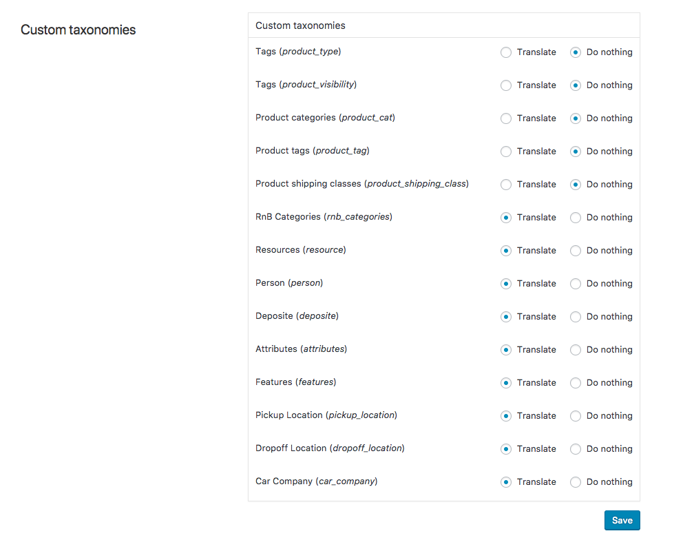
Task: Click the Custom taxonomies box header
Action: coord(300,25)
